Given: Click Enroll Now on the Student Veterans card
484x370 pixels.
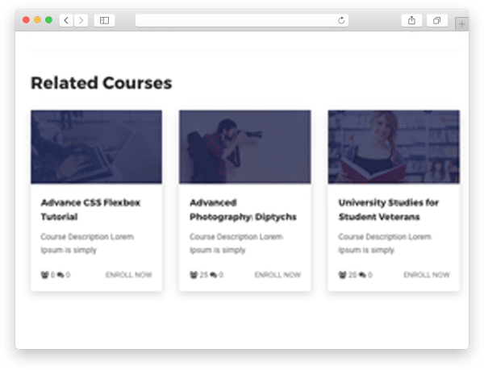Looking at the screenshot, I should [427, 275].
